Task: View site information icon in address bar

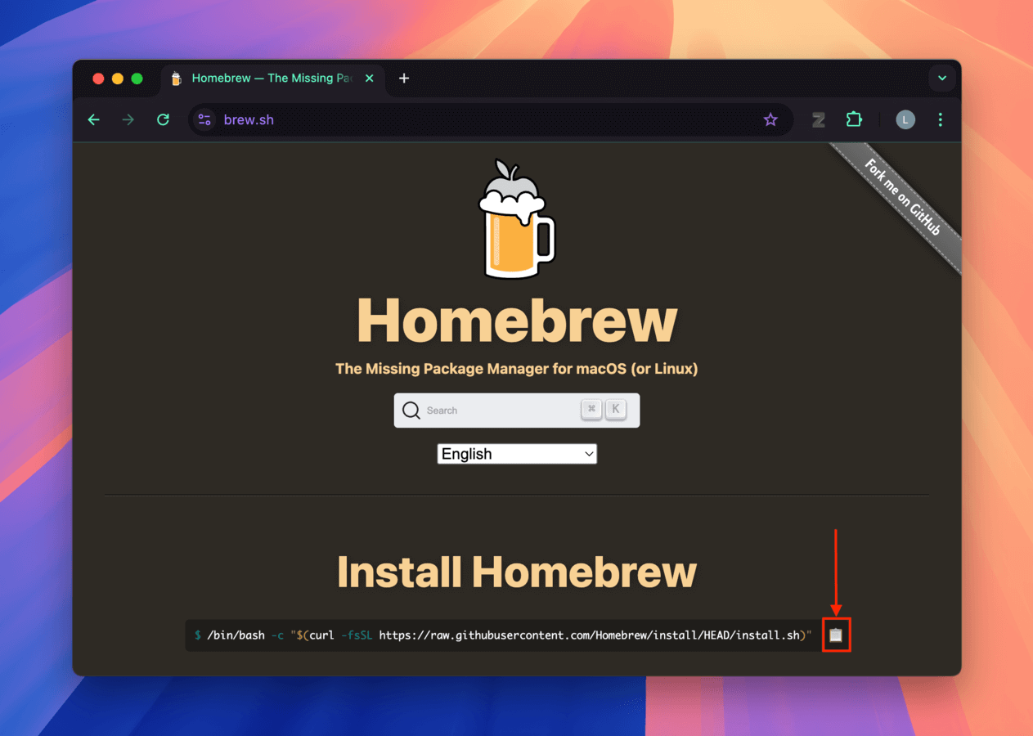Action: [204, 119]
